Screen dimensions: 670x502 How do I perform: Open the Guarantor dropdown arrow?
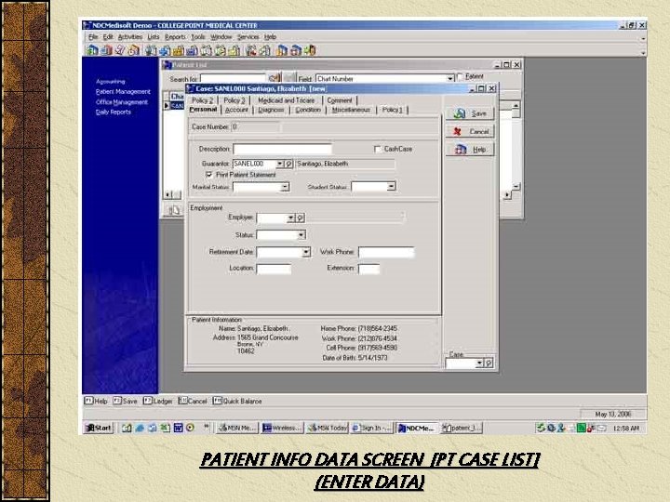[x=280, y=164]
